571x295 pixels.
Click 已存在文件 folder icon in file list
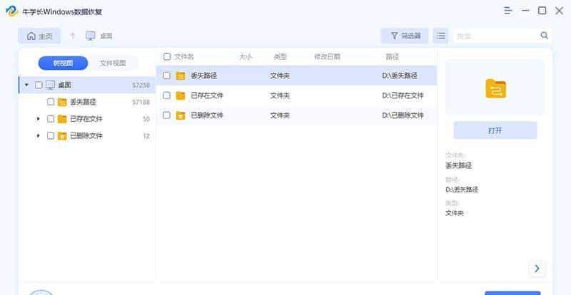[x=181, y=95]
